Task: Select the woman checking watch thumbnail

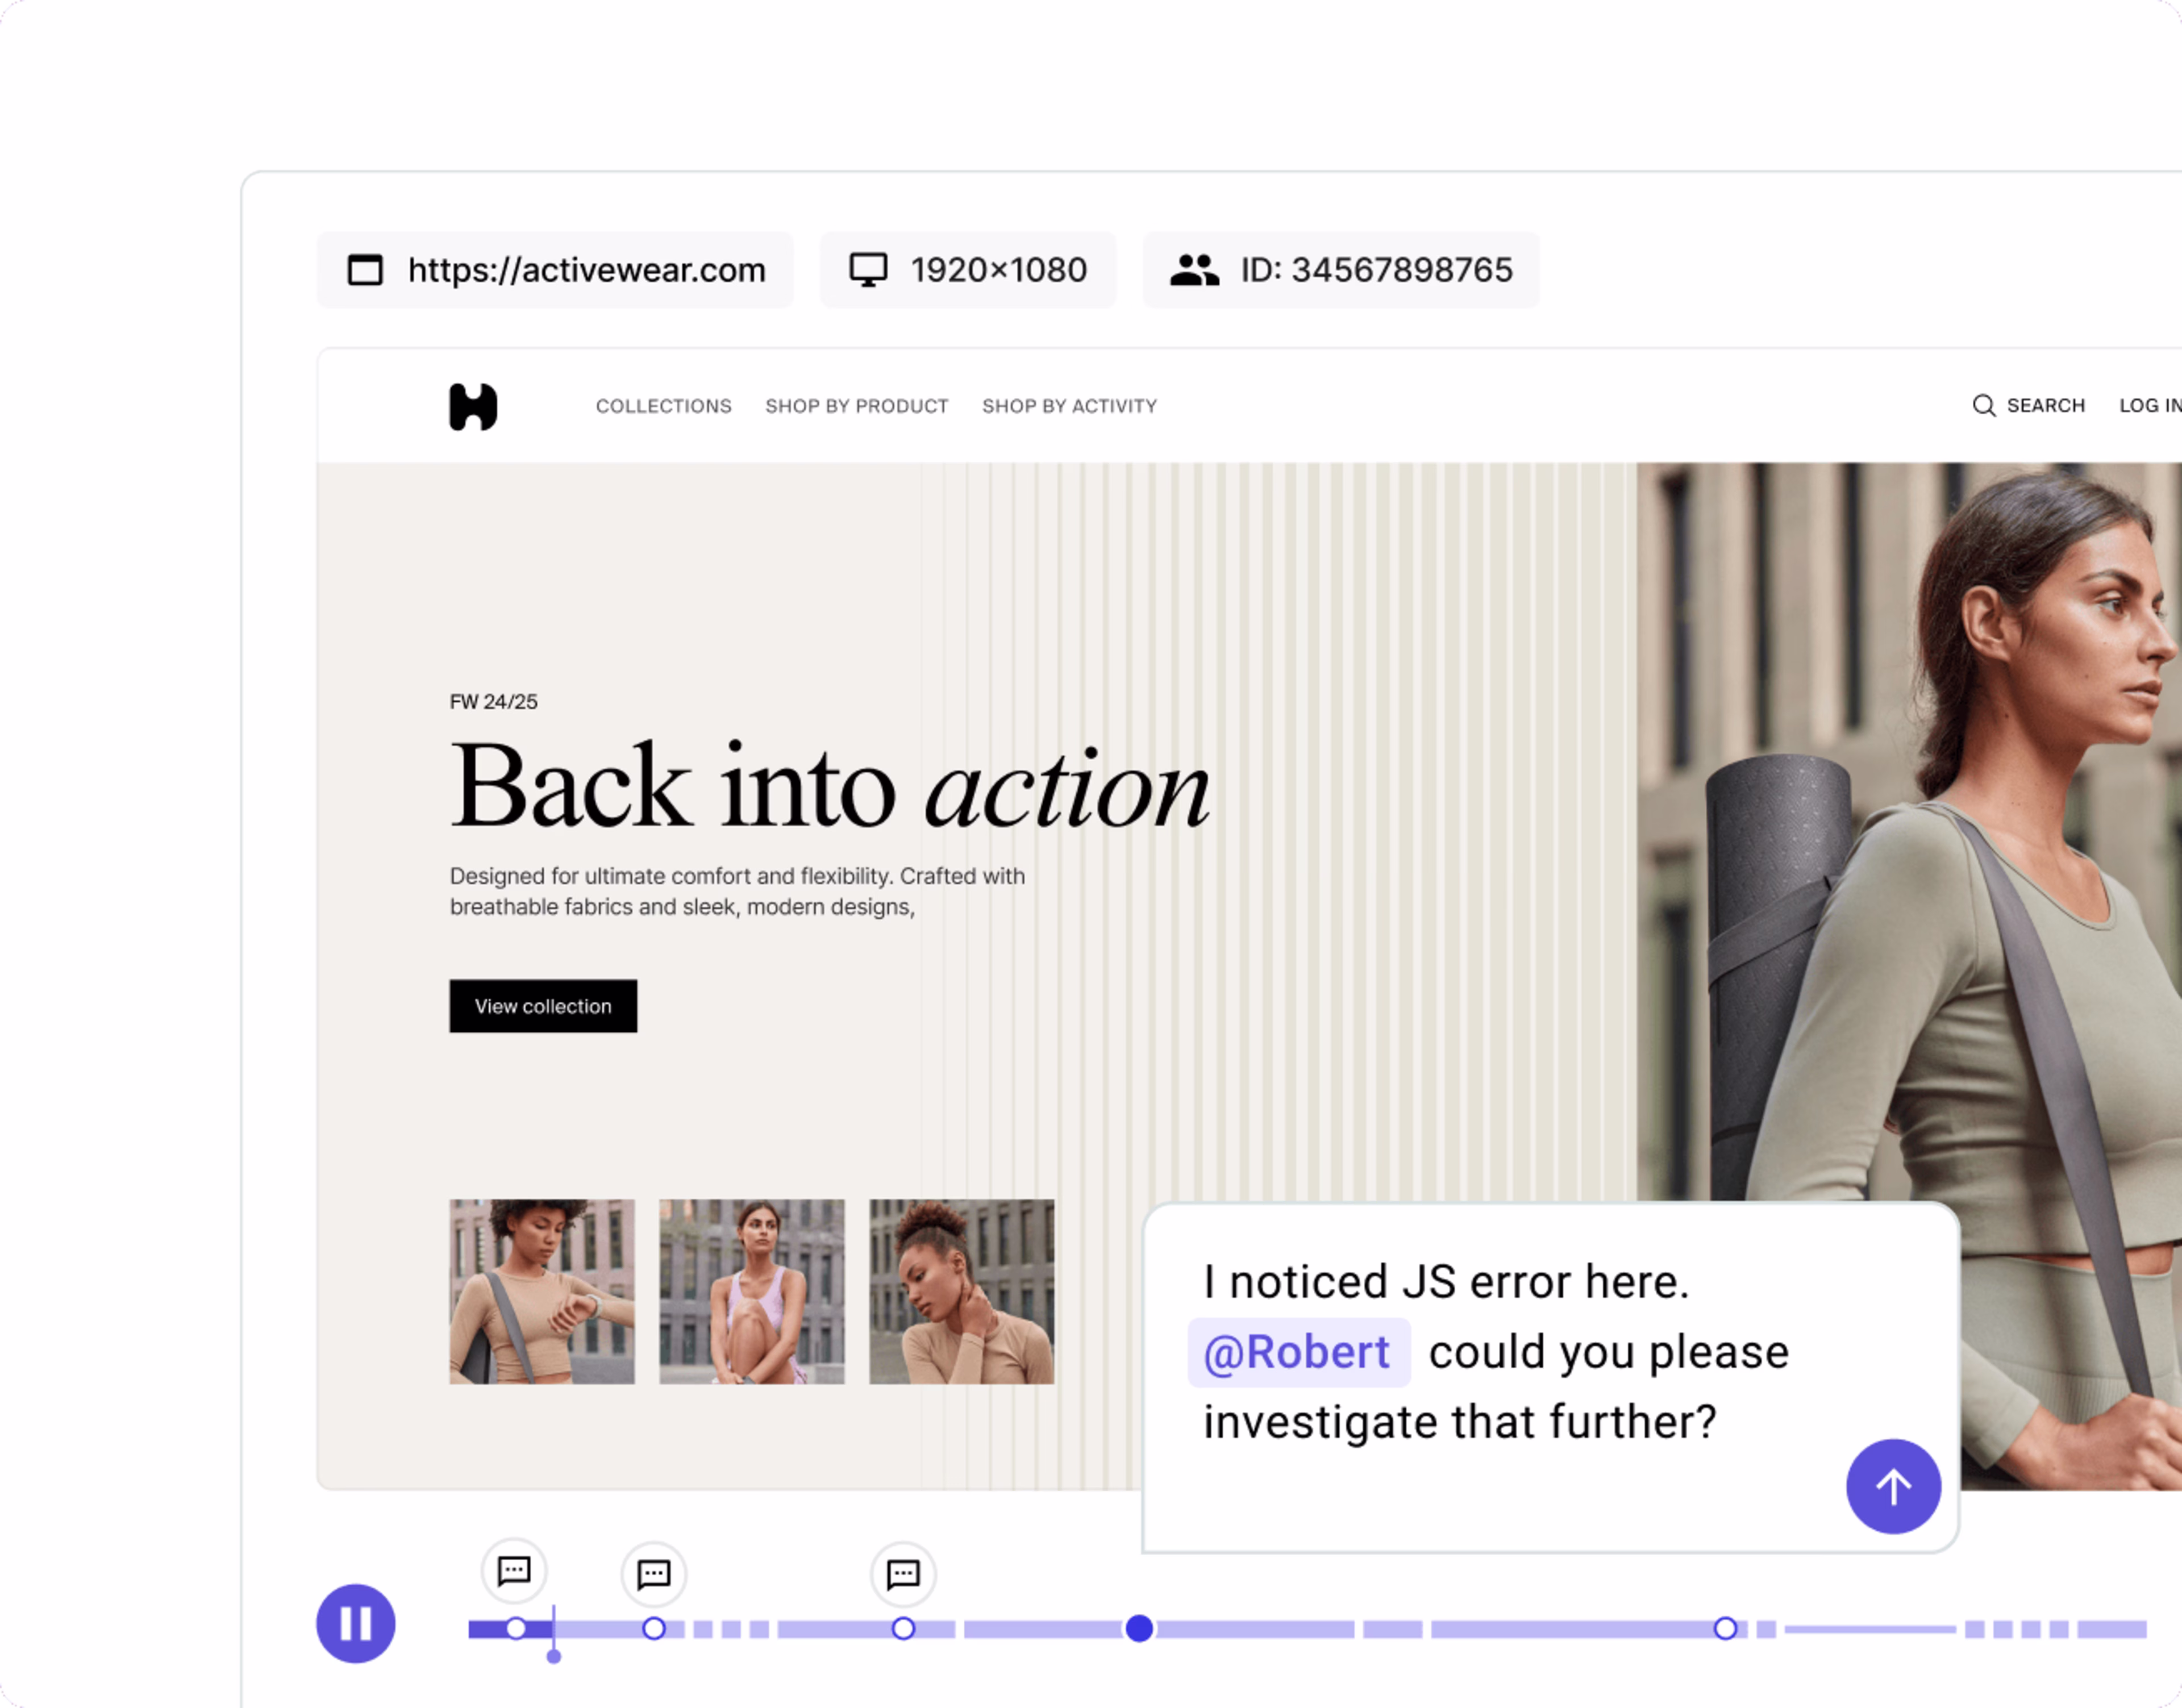Action: [541, 1291]
